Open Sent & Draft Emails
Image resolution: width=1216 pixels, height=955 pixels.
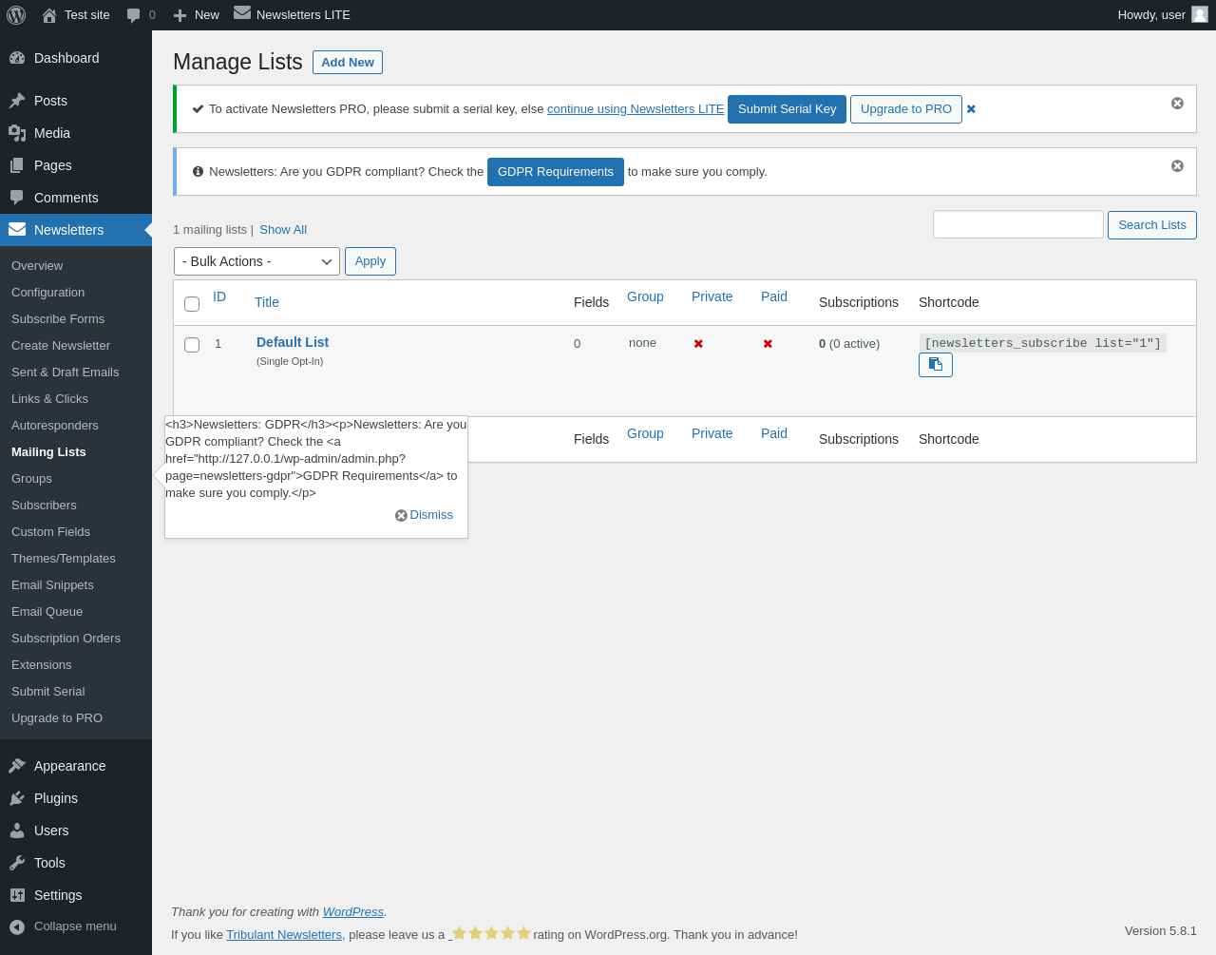coord(65,372)
